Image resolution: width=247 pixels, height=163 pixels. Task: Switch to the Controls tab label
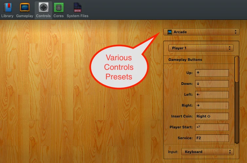point(43,16)
